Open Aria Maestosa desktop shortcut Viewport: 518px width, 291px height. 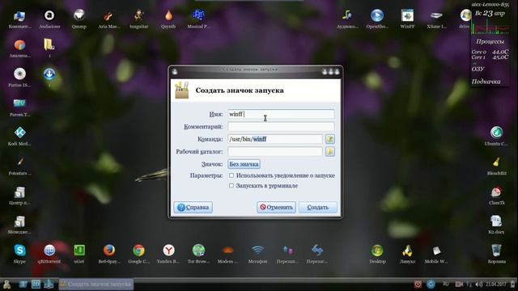pyautogui.click(x=108, y=19)
